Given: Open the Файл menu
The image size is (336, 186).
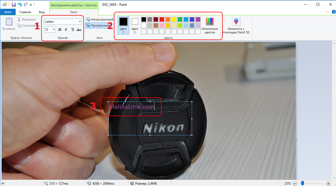Looking at the screenshot, I should [8, 12].
